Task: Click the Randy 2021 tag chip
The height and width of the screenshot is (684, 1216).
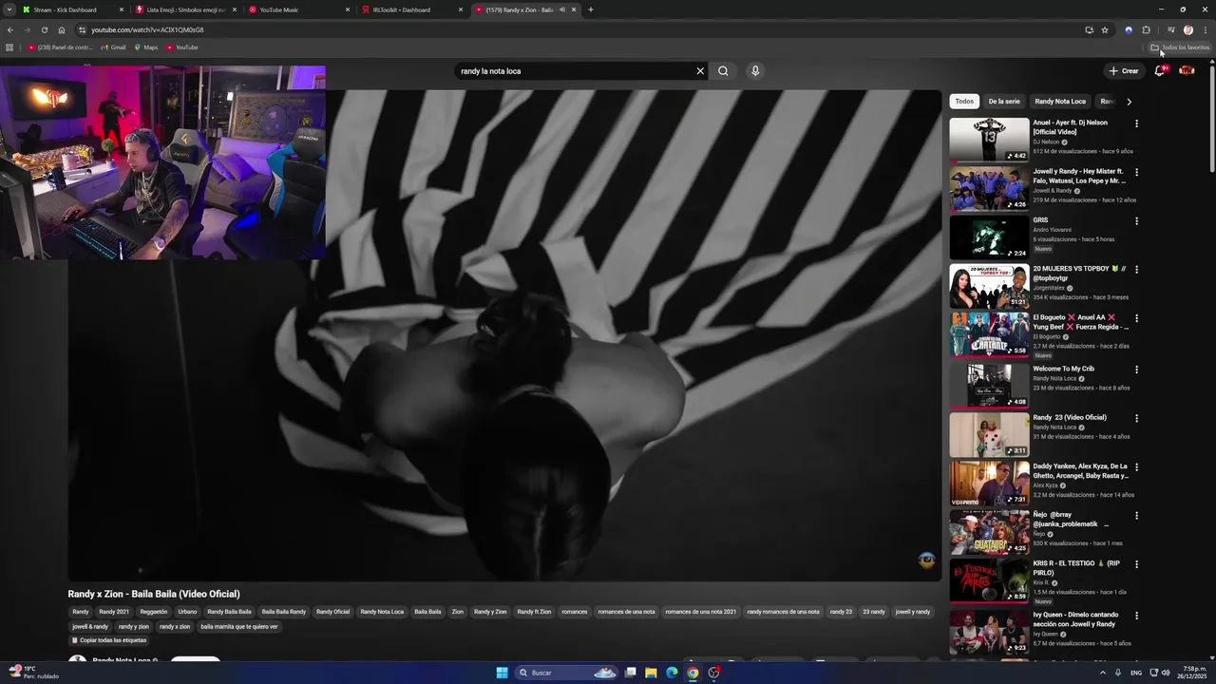Action: coord(114,612)
